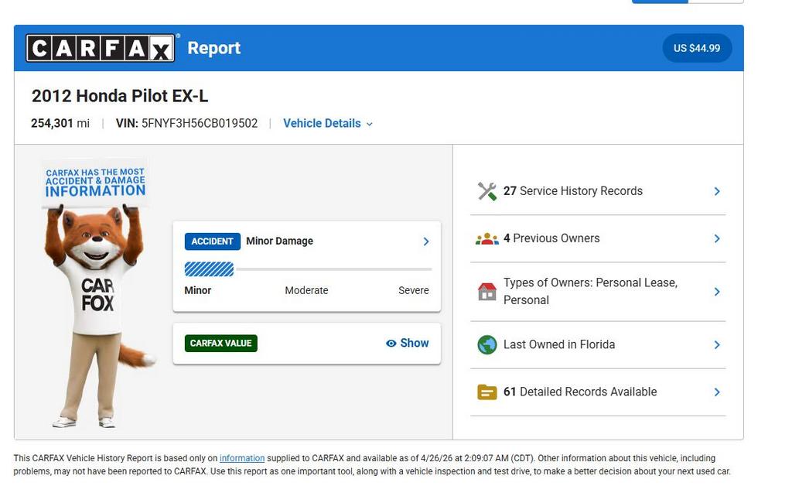Click the CARFAX VALUE badge
Viewport: 792px width, 486px height.
220,343
